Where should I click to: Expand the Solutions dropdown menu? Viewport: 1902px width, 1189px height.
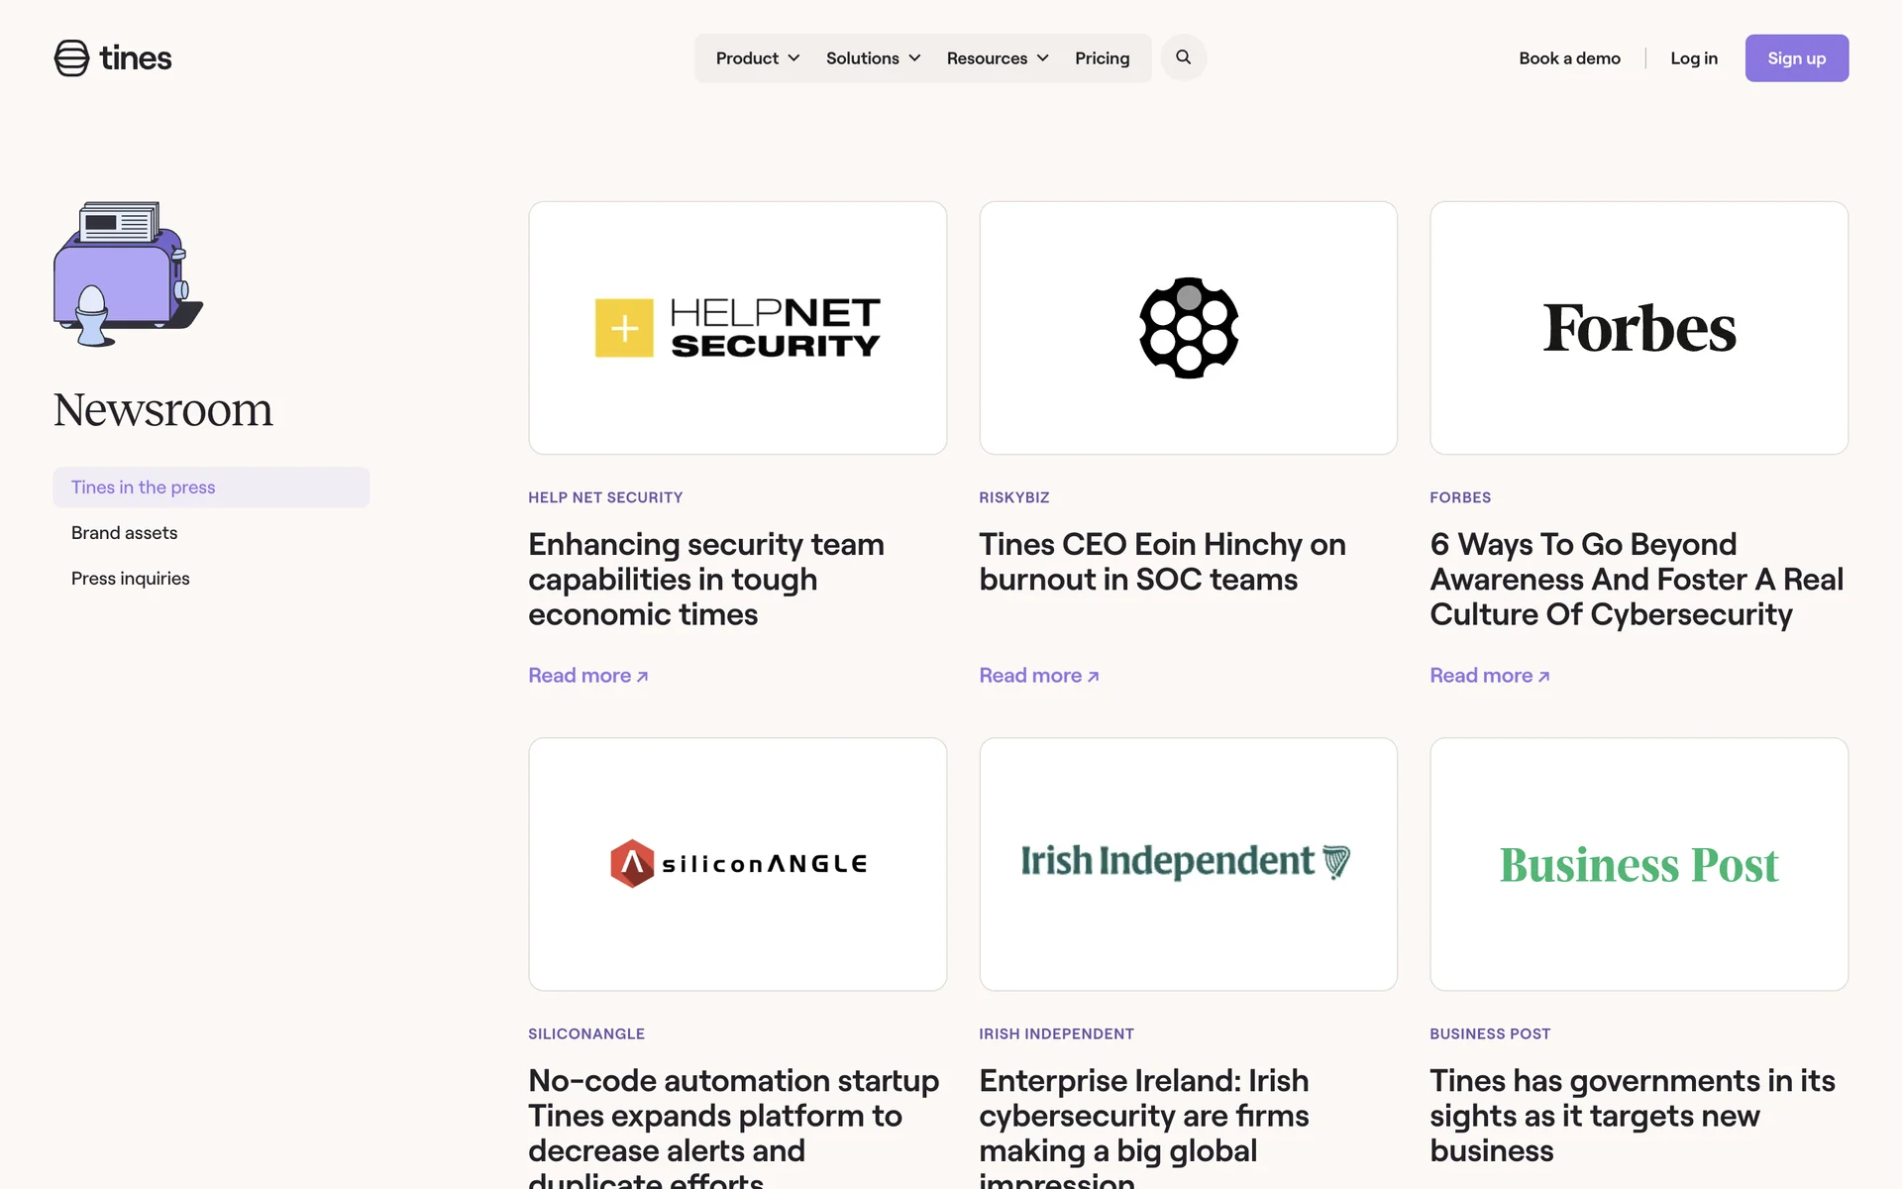click(873, 58)
